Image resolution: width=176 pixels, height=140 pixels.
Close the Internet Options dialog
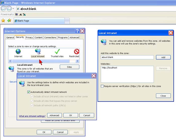82,31
